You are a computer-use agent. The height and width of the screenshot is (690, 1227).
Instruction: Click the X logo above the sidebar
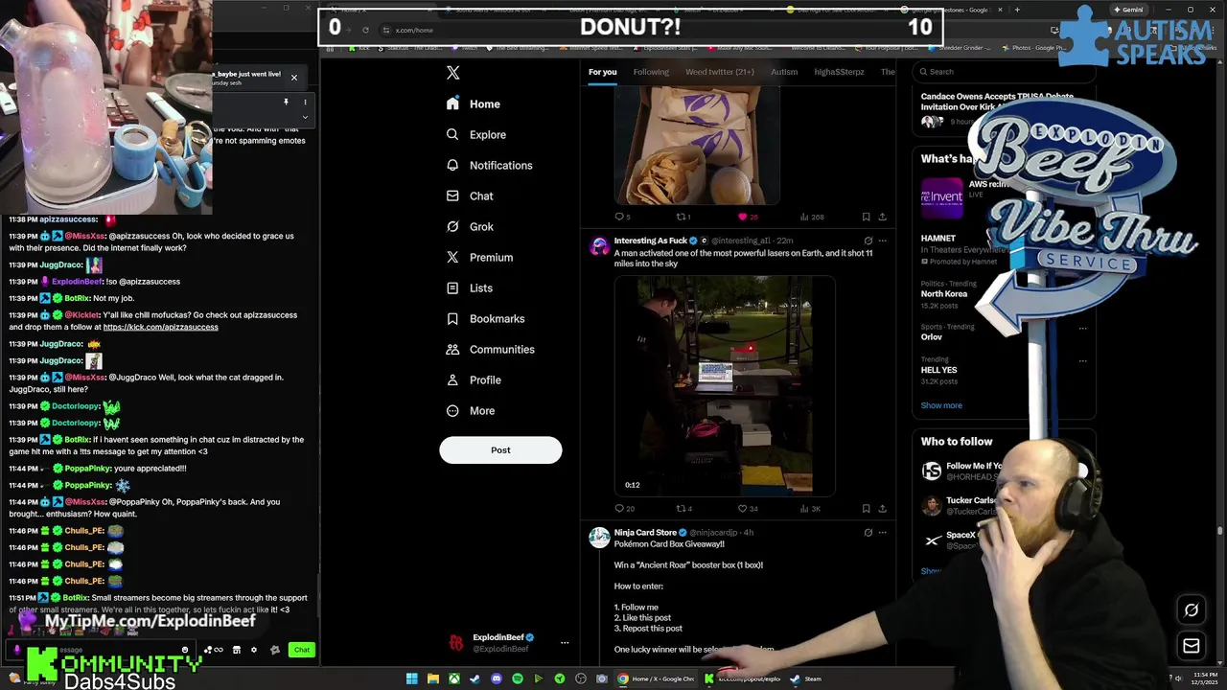pyautogui.click(x=453, y=73)
